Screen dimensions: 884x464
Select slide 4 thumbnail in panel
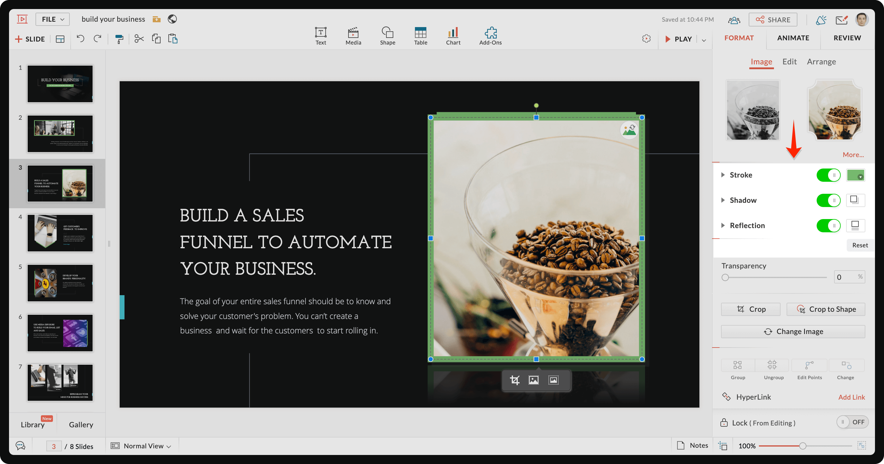60,234
